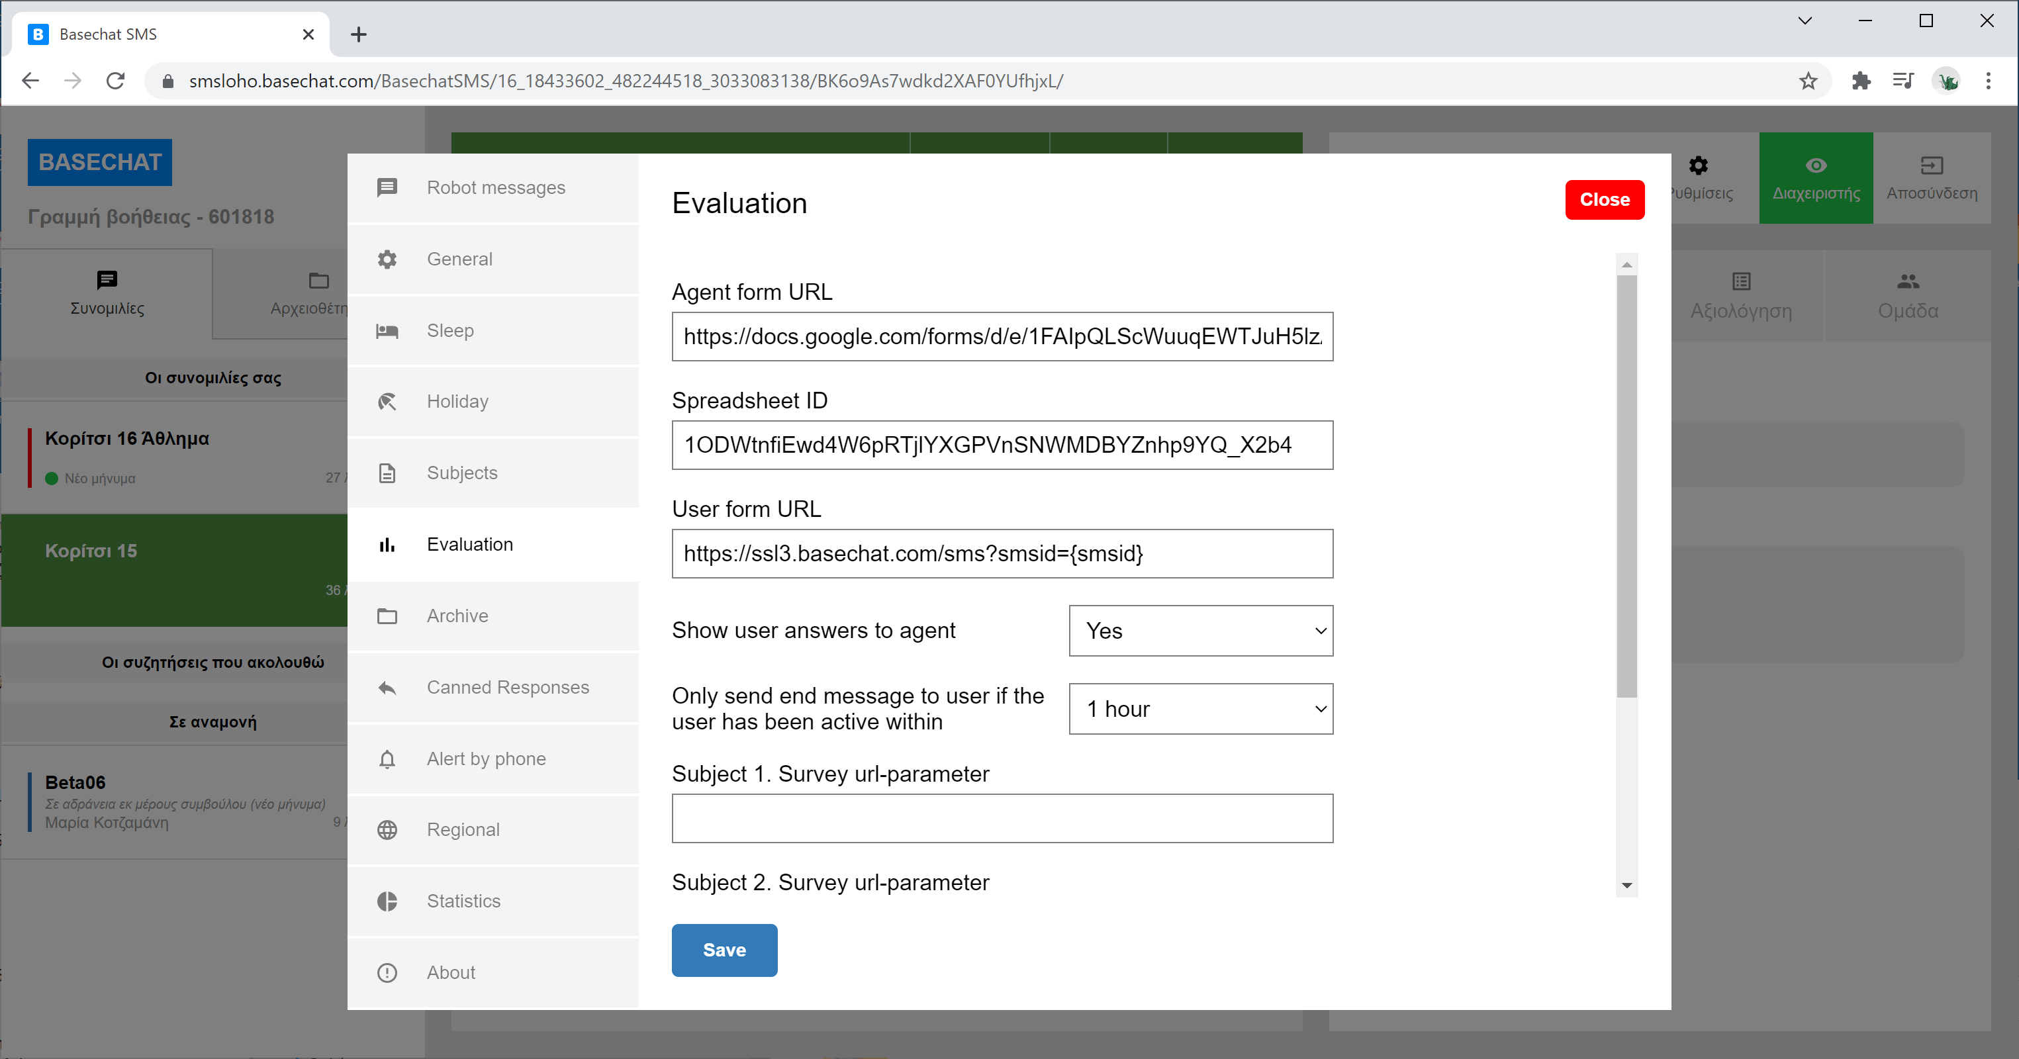Open the 1 hour active-within dropdown
Screen dimensions: 2019x1059
coord(1200,709)
